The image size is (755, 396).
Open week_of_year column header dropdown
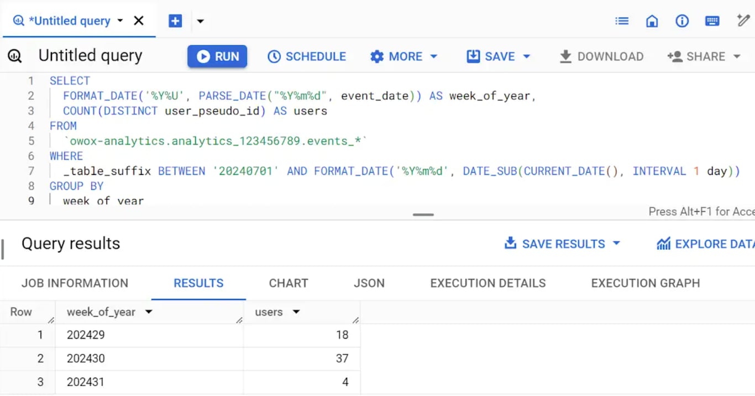148,312
